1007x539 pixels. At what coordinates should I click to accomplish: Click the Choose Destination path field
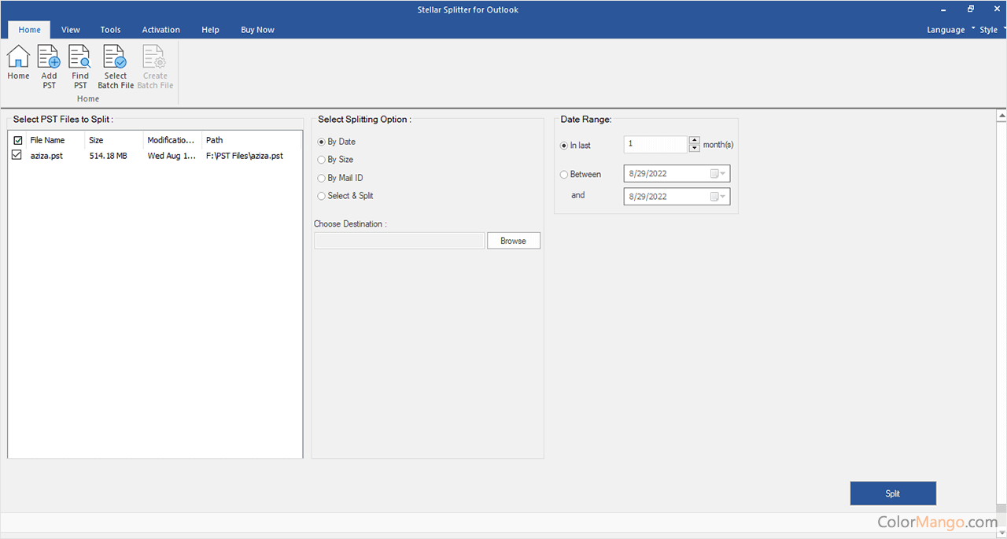[x=400, y=241]
